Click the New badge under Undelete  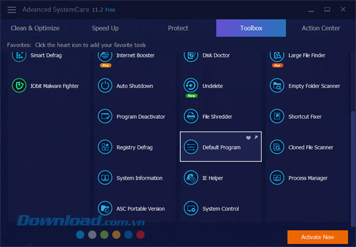click(x=191, y=96)
